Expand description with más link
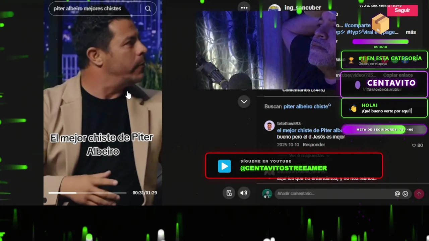 click(411, 32)
